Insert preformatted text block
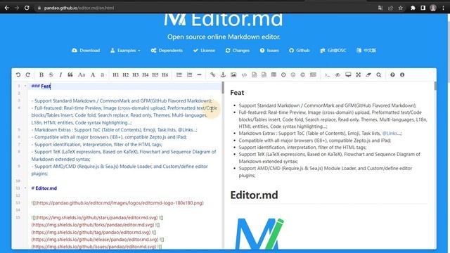Viewport: 450px width, 253px height. tap(255, 75)
